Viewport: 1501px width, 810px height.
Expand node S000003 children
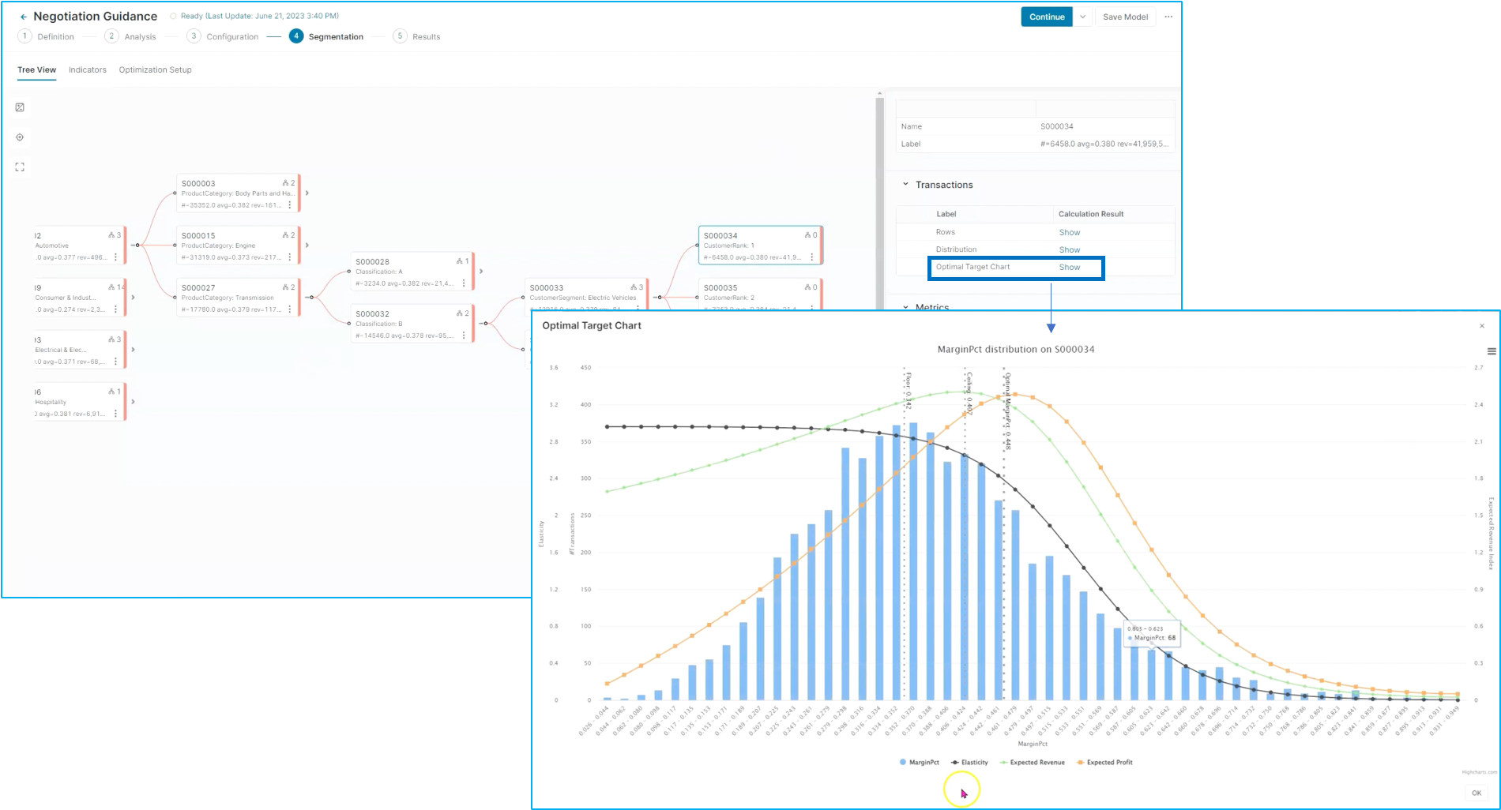point(307,193)
